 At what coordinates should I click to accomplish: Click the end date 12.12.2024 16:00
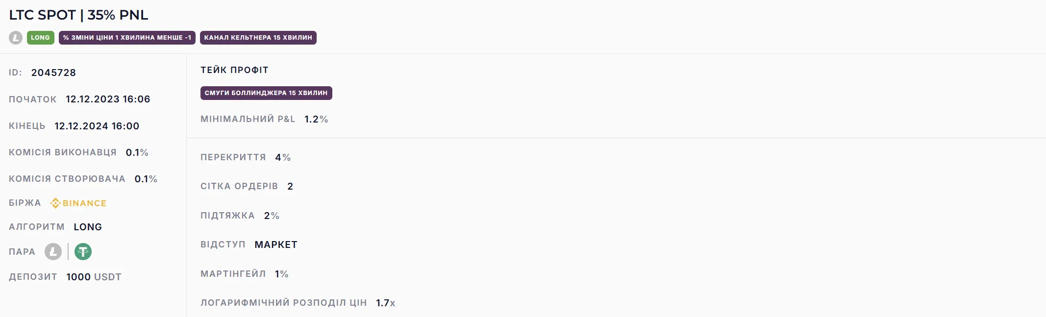97,126
